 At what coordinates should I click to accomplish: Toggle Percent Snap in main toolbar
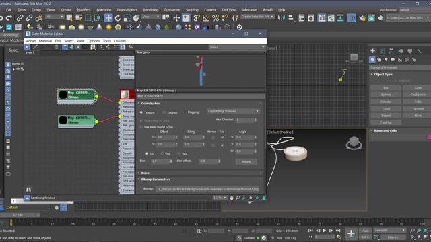215,18
